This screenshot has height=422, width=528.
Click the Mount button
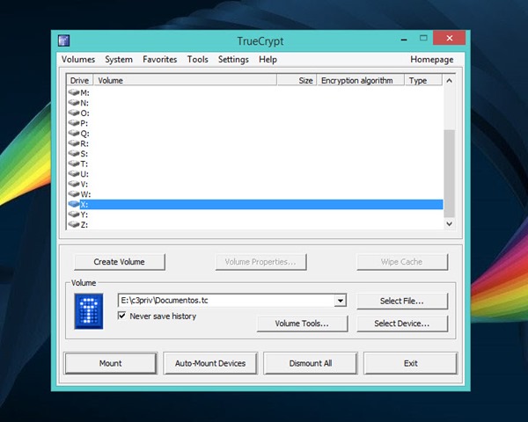111,363
